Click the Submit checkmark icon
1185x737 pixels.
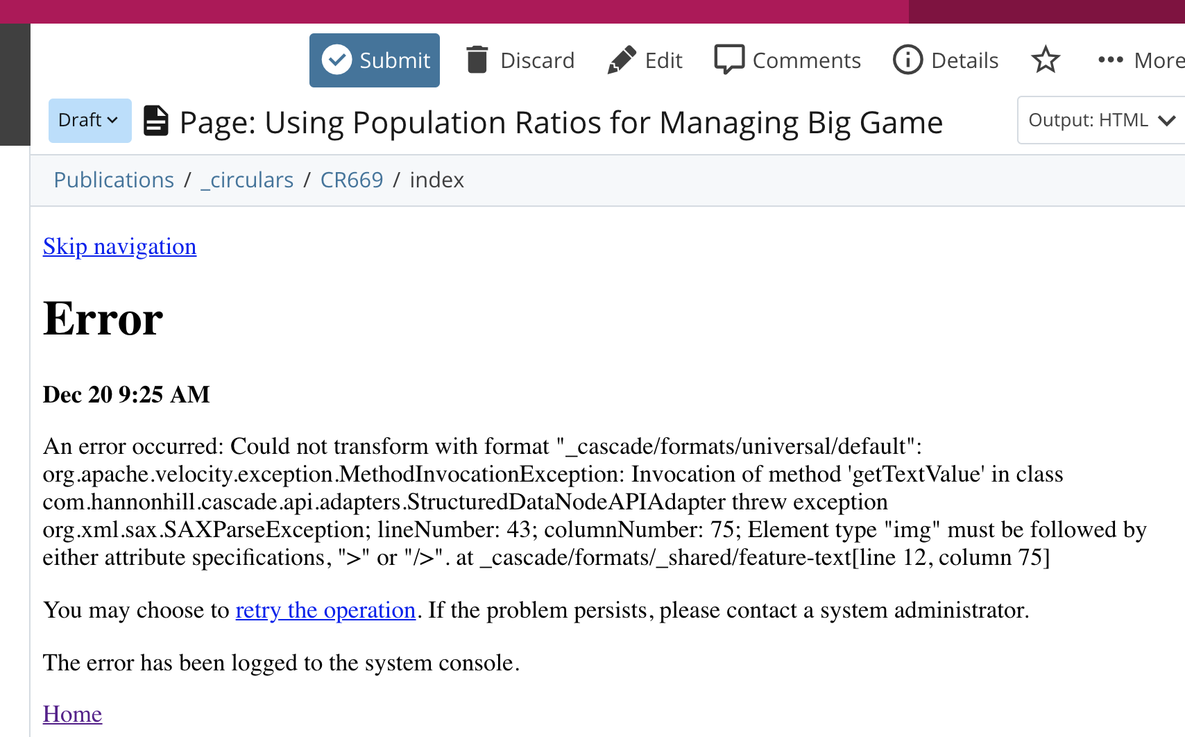tap(337, 60)
